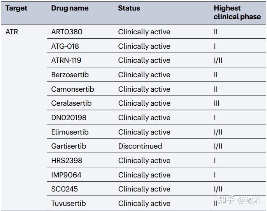Click the ATRN-119 drug name

pos(66,60)
